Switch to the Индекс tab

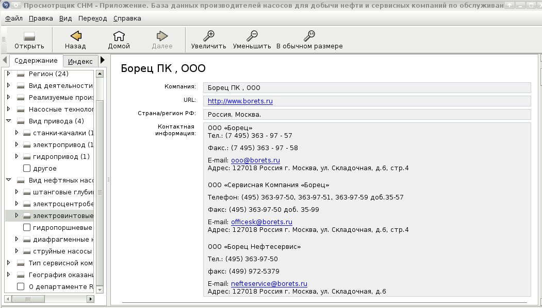point(80,62)
